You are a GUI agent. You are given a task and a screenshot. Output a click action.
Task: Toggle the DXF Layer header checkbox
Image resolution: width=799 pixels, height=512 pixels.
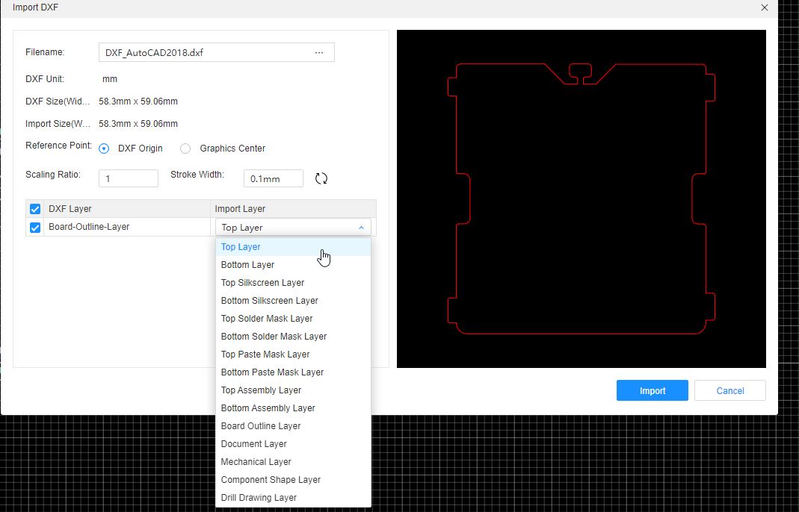[34, 209]
